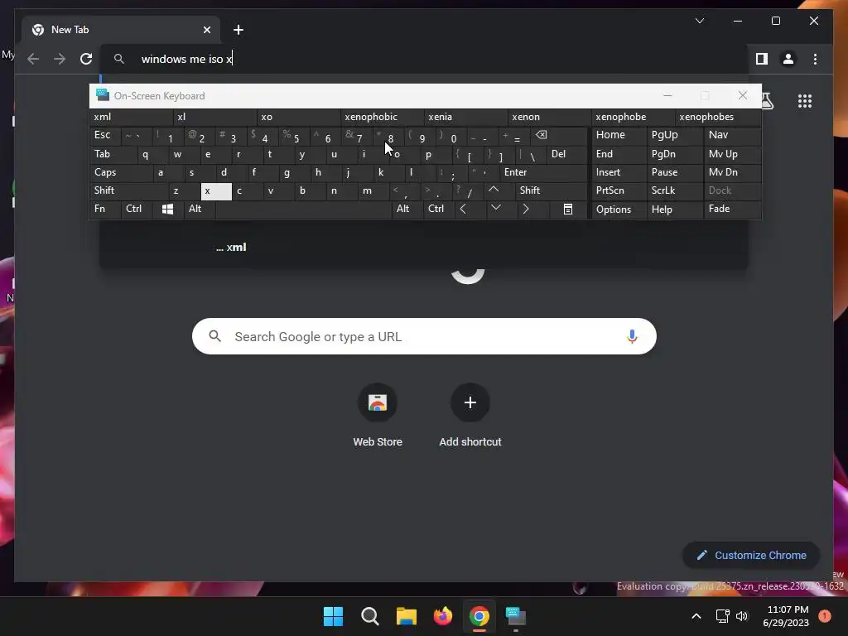Open Windows Start menu
This screenshot has height=636, width=848.
(333, 616)
